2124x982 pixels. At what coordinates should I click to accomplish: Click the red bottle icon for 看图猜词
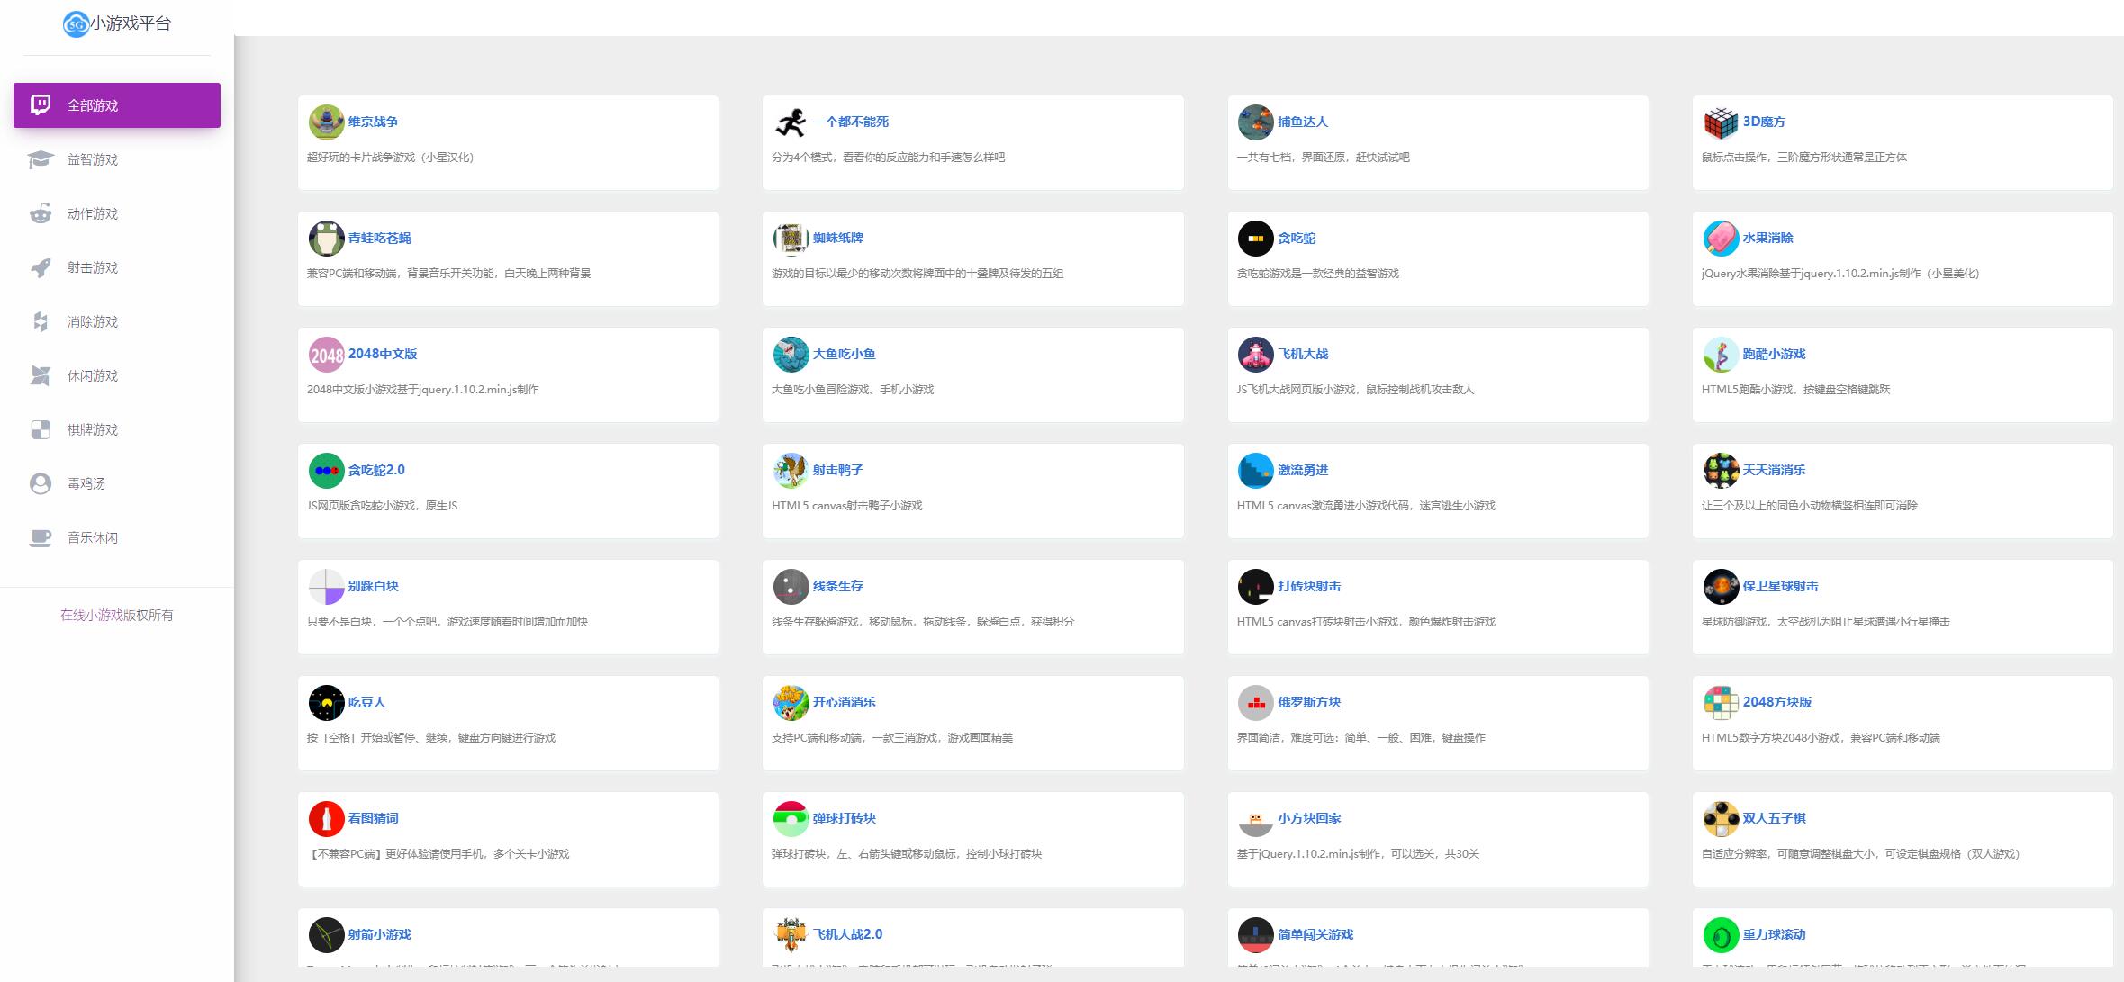click(x=326, y=819)
